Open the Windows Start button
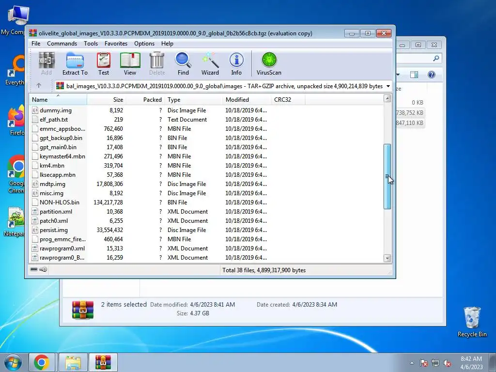496x372 pixels. pyautogui.click(x=13, y=362)
